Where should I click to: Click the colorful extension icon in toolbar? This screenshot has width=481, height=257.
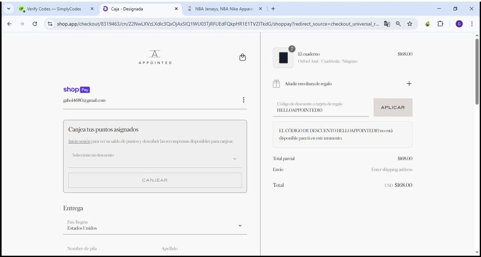[427, 24]
